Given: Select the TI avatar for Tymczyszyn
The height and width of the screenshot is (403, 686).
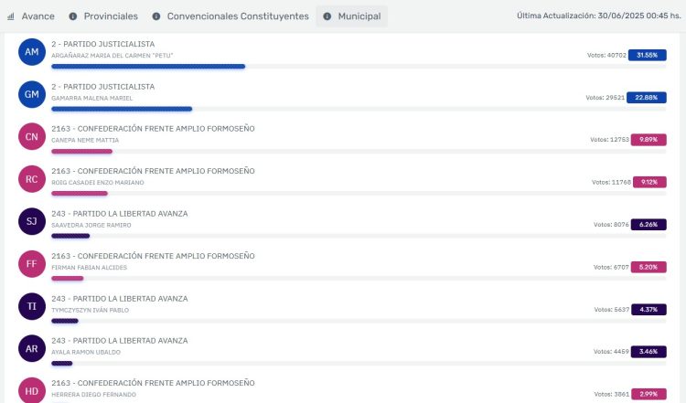Looking at the screenshot, I should 32,306.
